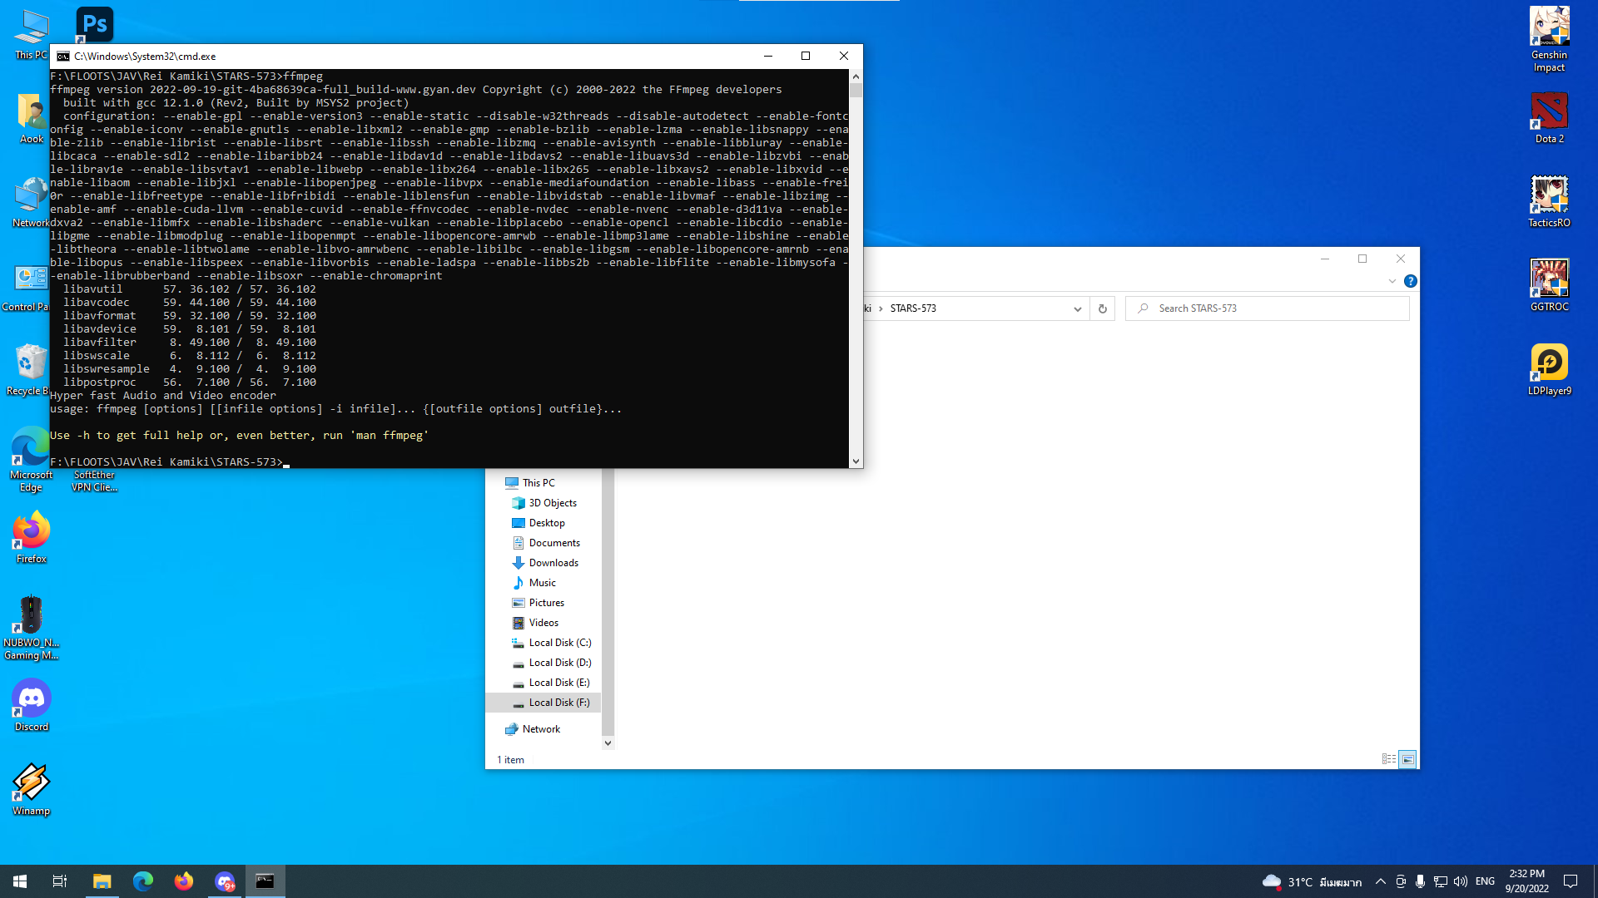Open Firefox from taskbar
This screenshot has width=1598, height=898.
(x=183, y=881)
